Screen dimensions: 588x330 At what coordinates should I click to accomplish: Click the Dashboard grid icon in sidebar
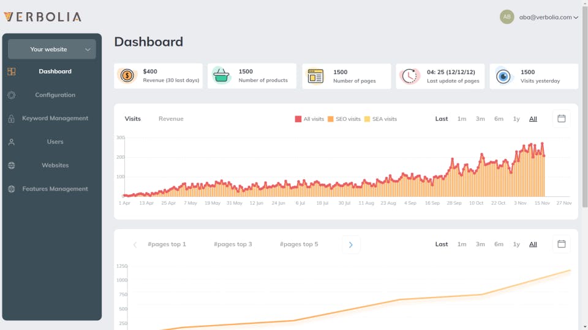point(12,71)
